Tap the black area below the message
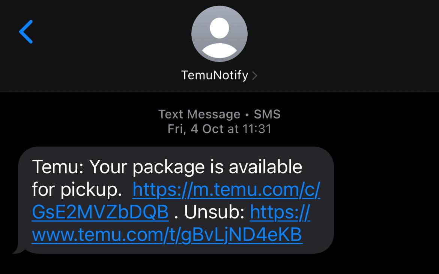The width and height of the screenshot is (439, 274). coord(219,265)
